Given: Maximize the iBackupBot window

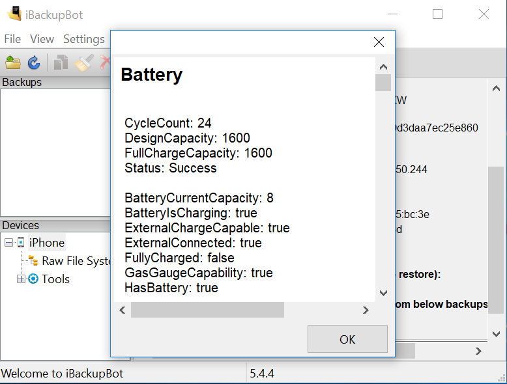Looking at the screenshot, I should click(437, 14).
